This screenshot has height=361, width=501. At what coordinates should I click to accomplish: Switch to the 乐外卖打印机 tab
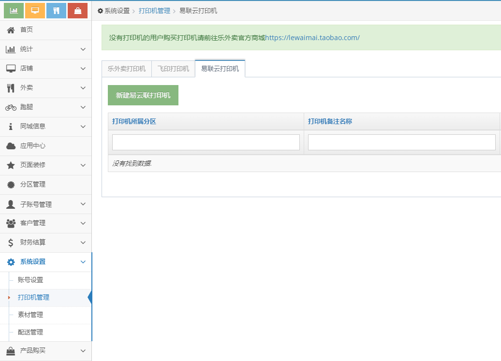[127, 69]
